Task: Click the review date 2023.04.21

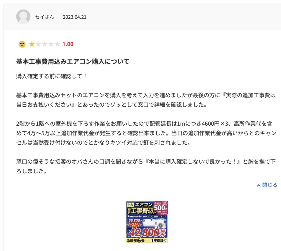Action: click(75, 17)
